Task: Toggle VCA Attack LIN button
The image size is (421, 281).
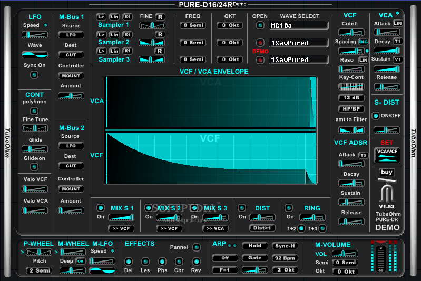Action: pyautogui.click(x=398, y=23)
